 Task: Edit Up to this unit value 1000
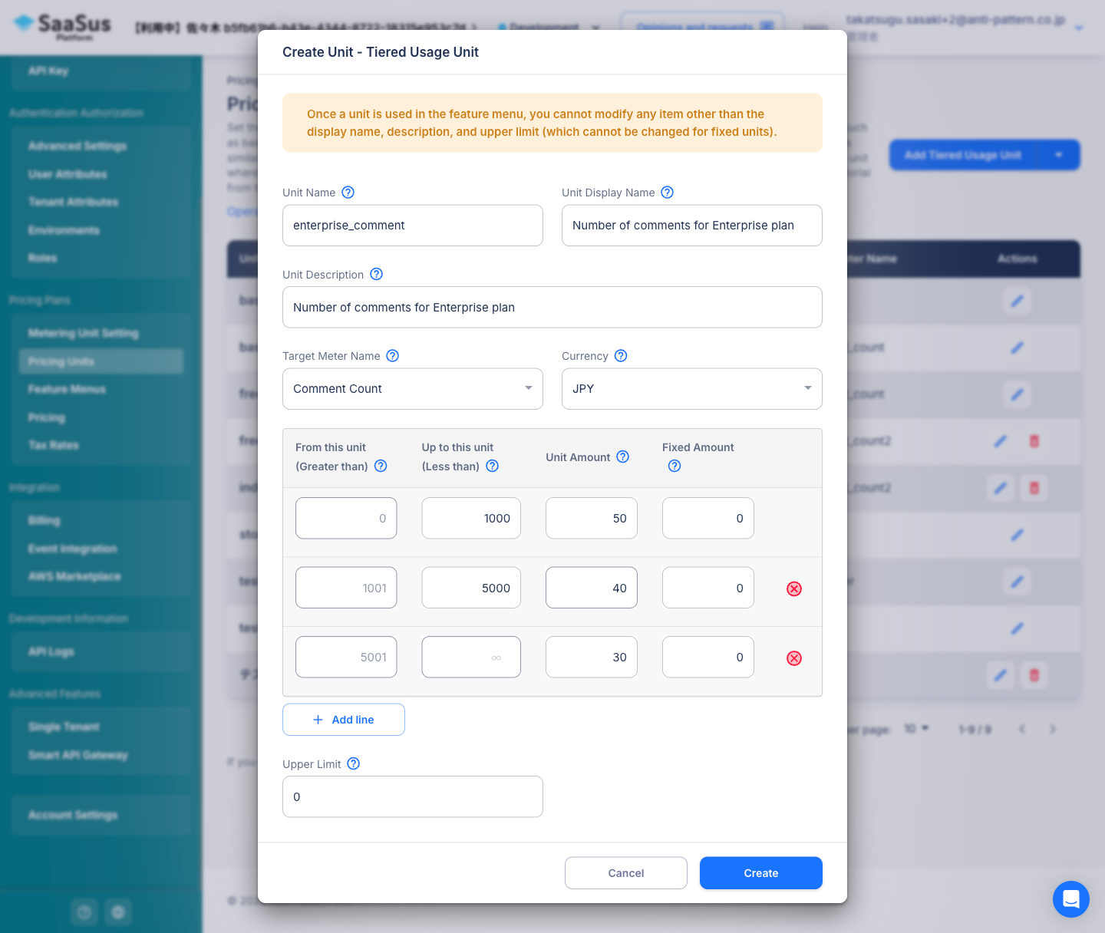471,519
